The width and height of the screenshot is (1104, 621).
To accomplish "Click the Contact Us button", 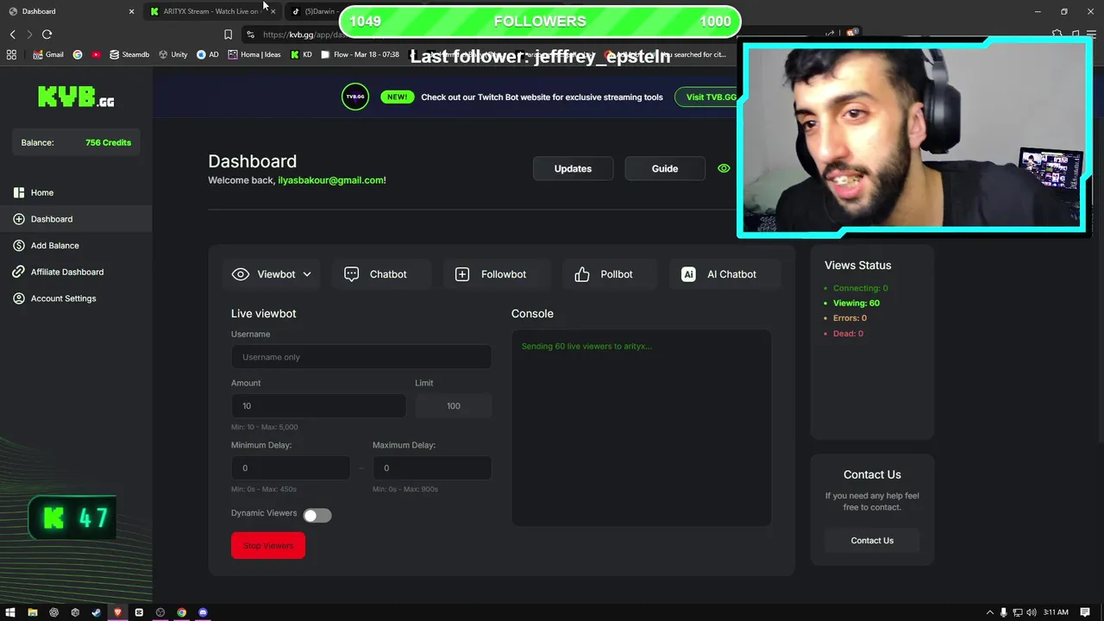I will pyautogui.click(x=872, y=541).
